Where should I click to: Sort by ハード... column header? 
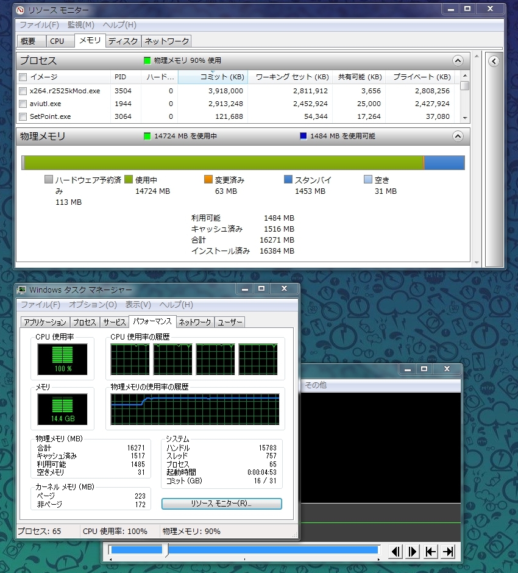(x=160, y=77)
